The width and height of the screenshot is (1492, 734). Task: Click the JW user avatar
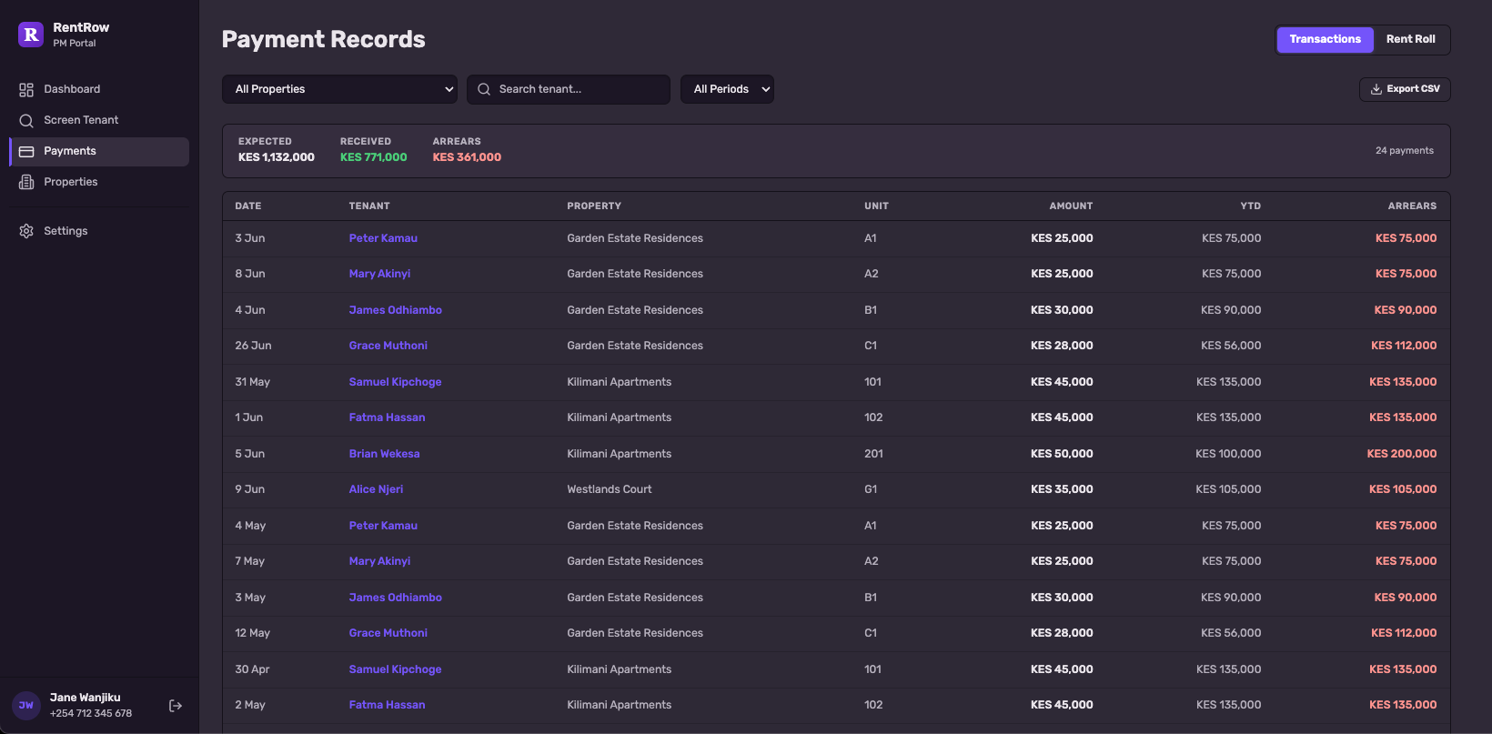(26, 705)
